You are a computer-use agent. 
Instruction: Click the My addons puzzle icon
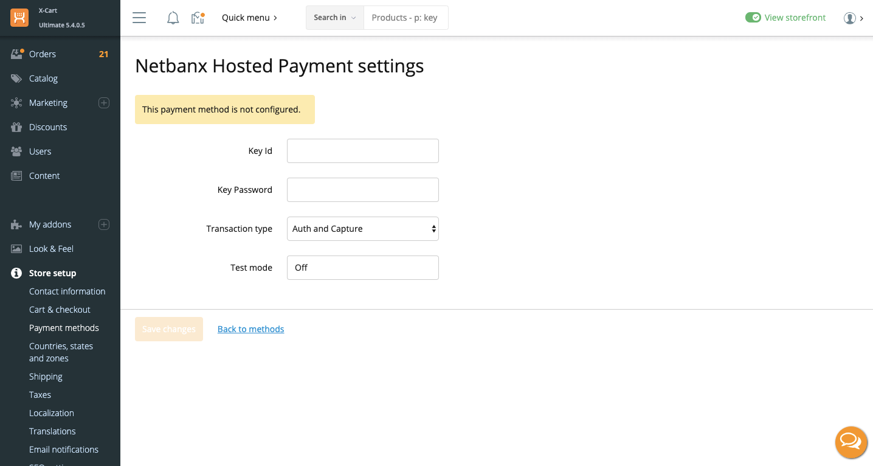(16, 224)
